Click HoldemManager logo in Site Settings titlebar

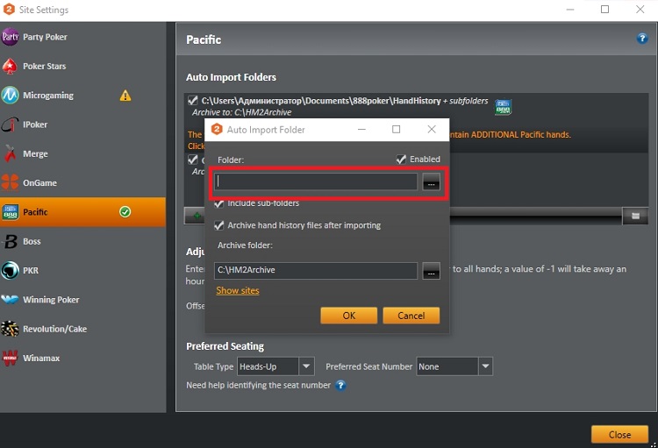point(10,10)
